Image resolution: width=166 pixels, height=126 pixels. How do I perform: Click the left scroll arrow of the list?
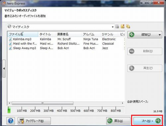pyautogui.click(x=10, y=103)
